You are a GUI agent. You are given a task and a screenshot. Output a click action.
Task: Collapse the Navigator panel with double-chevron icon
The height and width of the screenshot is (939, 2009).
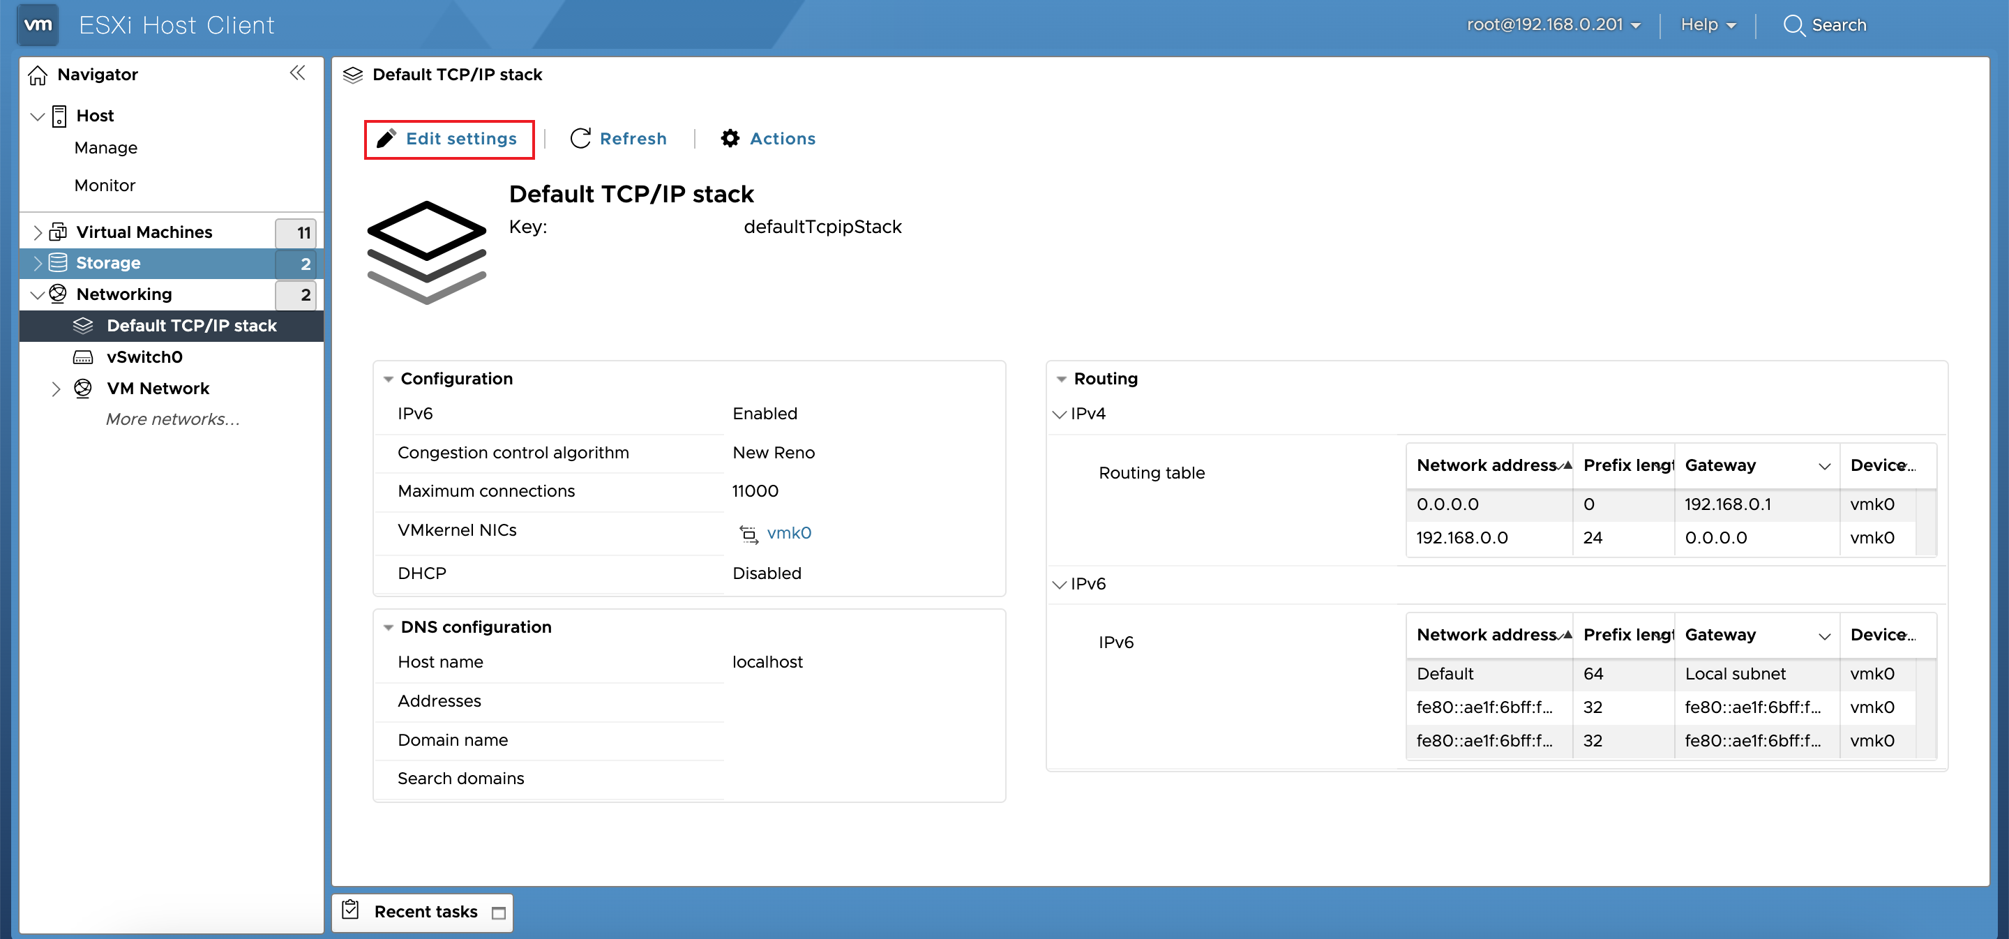tap(297, 73)
